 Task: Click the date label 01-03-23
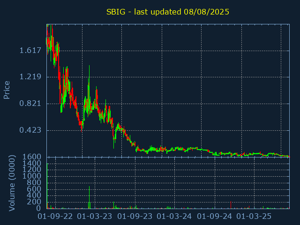pyautogui.click(x=95, y=217)
